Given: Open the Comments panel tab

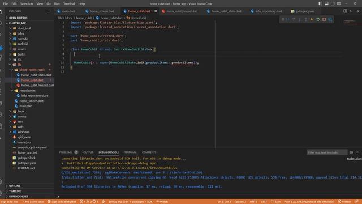Looking at the screenshot, I should pyautogui.click(x=149, y=152).
